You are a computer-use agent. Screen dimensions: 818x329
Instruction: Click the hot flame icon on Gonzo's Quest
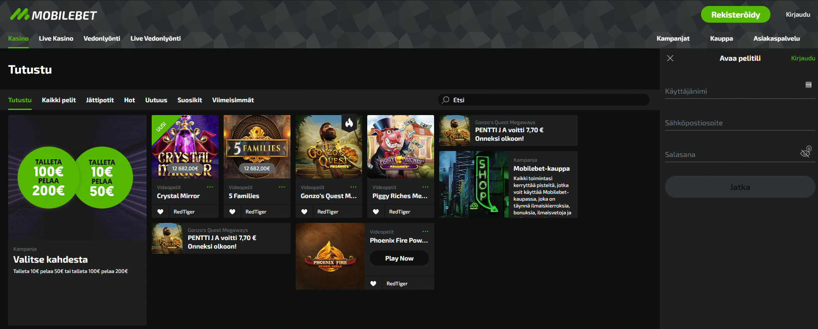[x=349, y=124]
